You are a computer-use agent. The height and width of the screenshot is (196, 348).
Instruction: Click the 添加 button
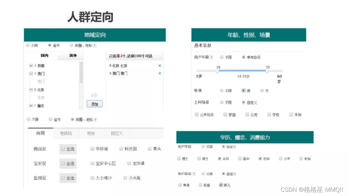pos(95,103)
